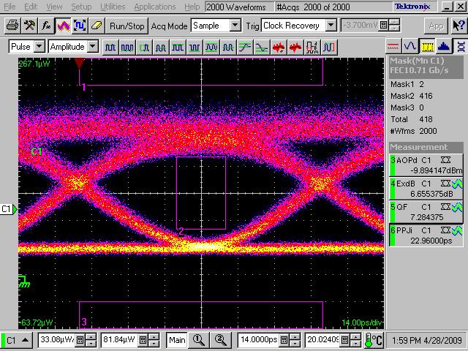468x351 pixels.
Task: Toggle the red cursor lines readout button
Action: coord(393,47)
